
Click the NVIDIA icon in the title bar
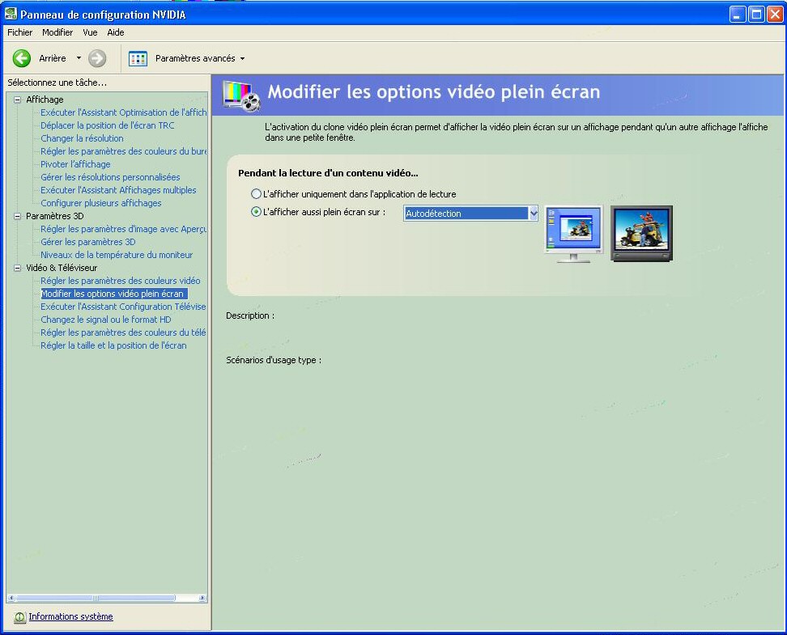[x=11, y=14]
